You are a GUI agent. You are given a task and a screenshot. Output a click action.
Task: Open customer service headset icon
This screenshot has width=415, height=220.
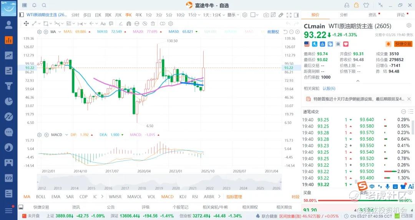click(347, 5)
